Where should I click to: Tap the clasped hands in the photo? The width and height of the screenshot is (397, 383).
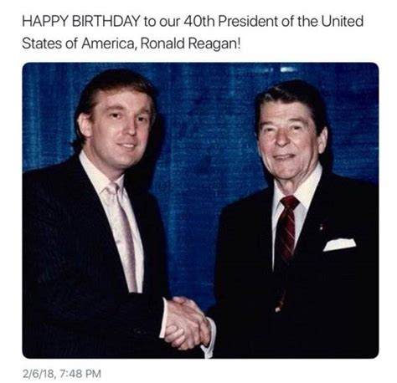187,324
